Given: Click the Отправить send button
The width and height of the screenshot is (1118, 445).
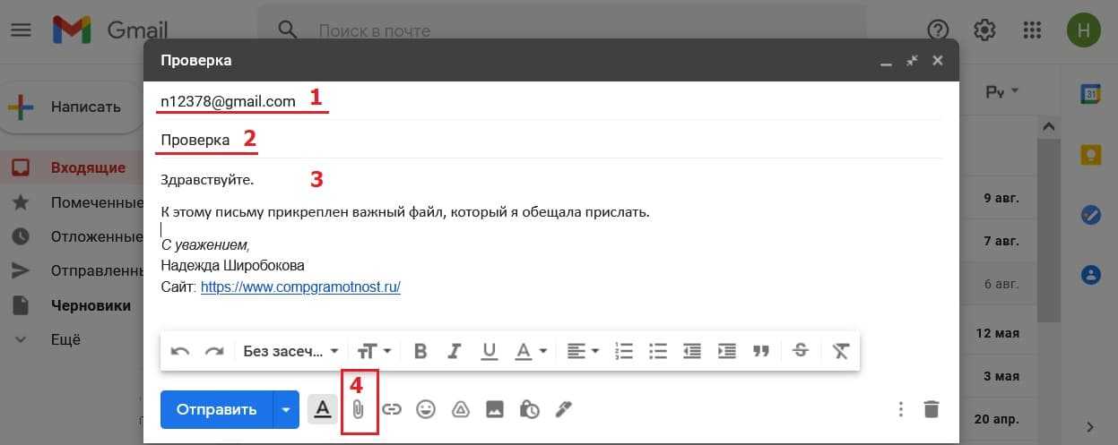Looking at the screenshot, I should coord(216,410).
